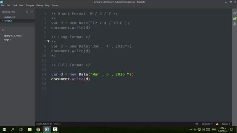
Task: Open the Emmet menu
Action: tap(55, 5)
